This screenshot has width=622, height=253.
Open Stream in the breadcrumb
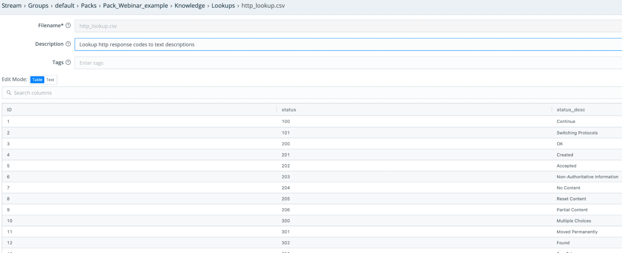(12, 6)
